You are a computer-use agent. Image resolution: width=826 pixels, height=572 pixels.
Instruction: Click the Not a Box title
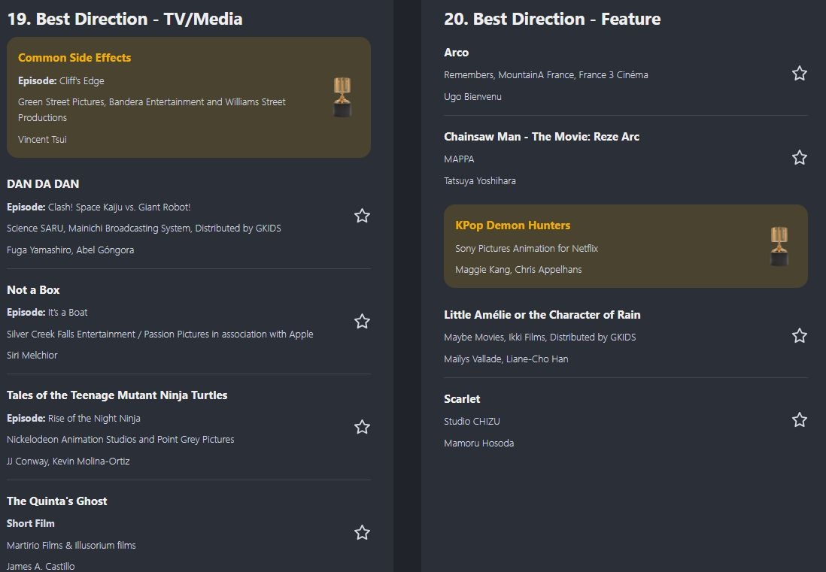pyautogui.click(x=33, y=290)
